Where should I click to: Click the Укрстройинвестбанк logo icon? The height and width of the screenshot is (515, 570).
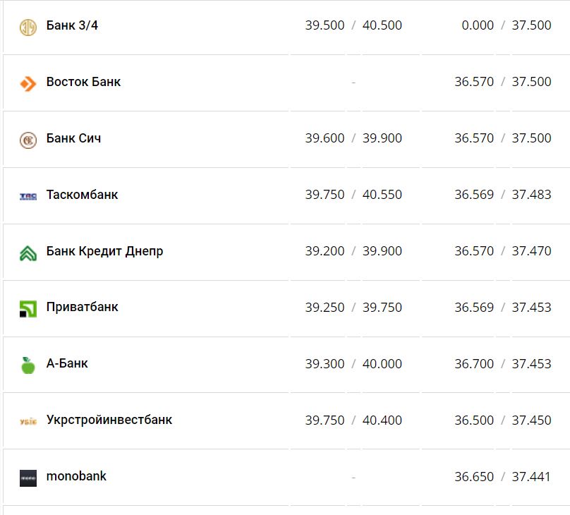(x=28, y=421)
